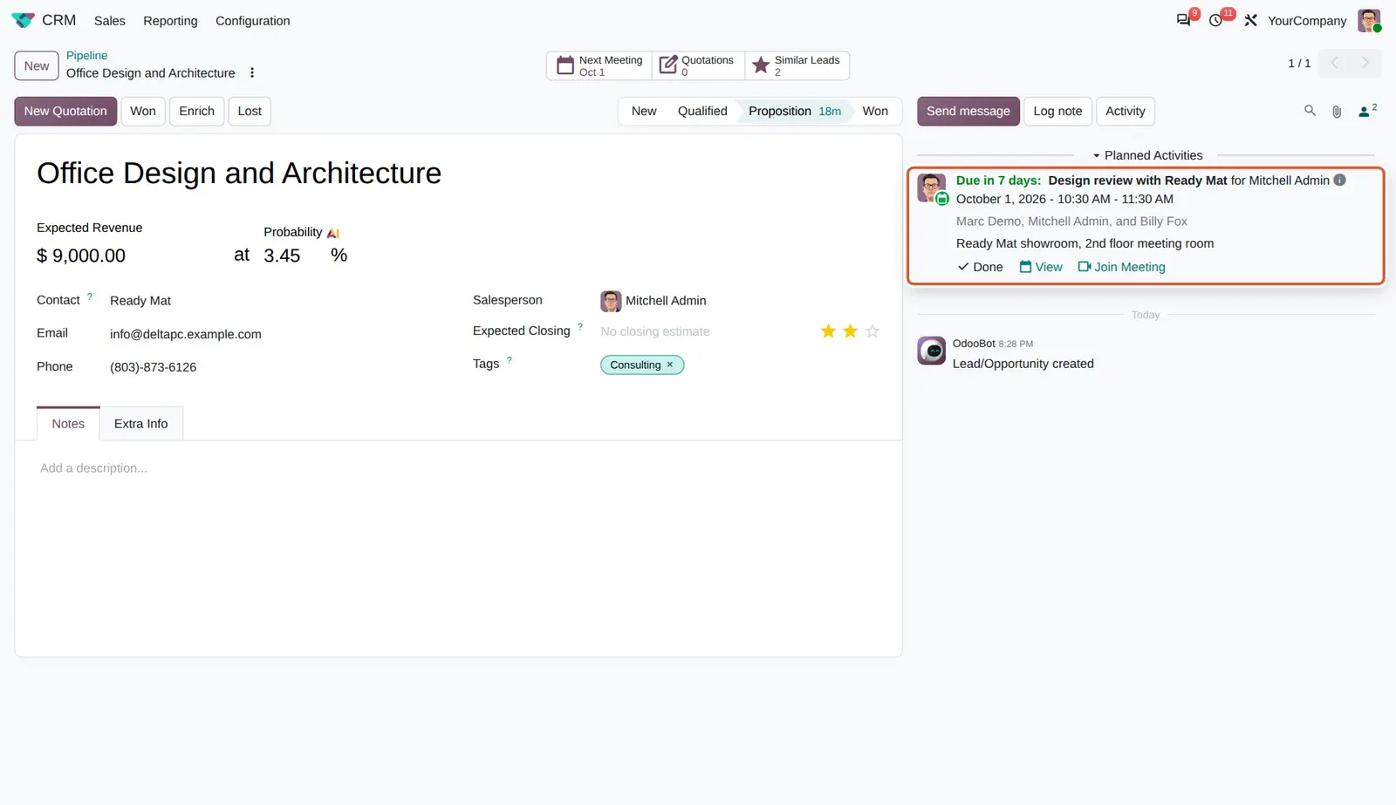Click the Enrich button
Screen dimensions: 1396x805
tap(197, 111)
